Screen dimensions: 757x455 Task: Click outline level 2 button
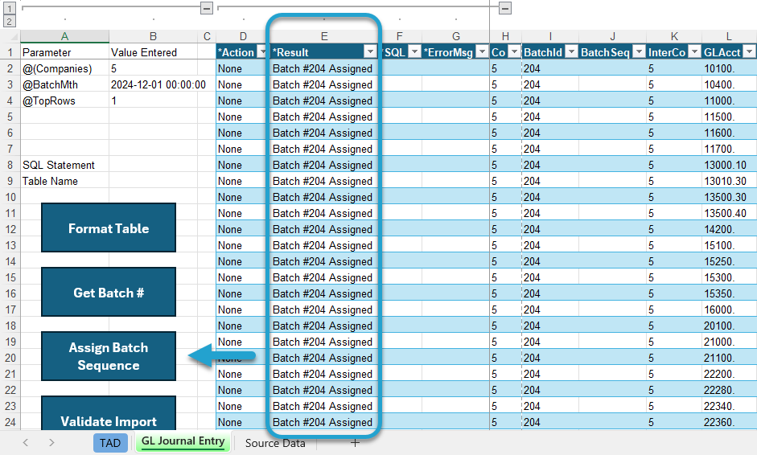tap(9, 21)
